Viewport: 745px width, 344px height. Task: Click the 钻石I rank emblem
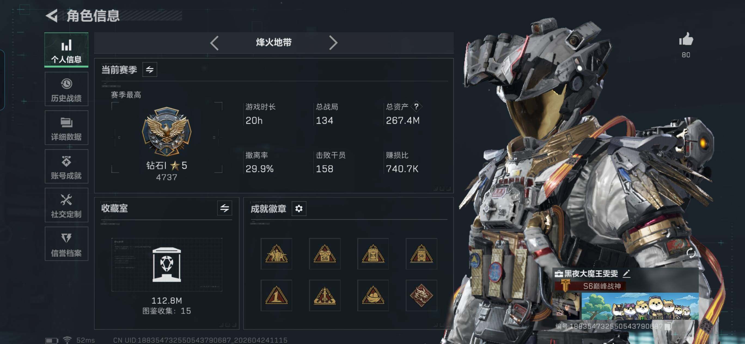tap(167, 131)
